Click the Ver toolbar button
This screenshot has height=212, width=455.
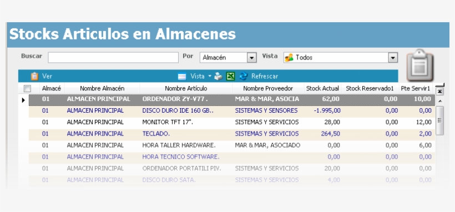(42, 76)
